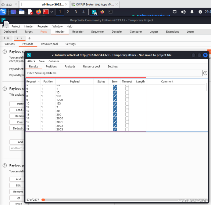
Task: Sort results by Length column header
Action: pos(140,82)
